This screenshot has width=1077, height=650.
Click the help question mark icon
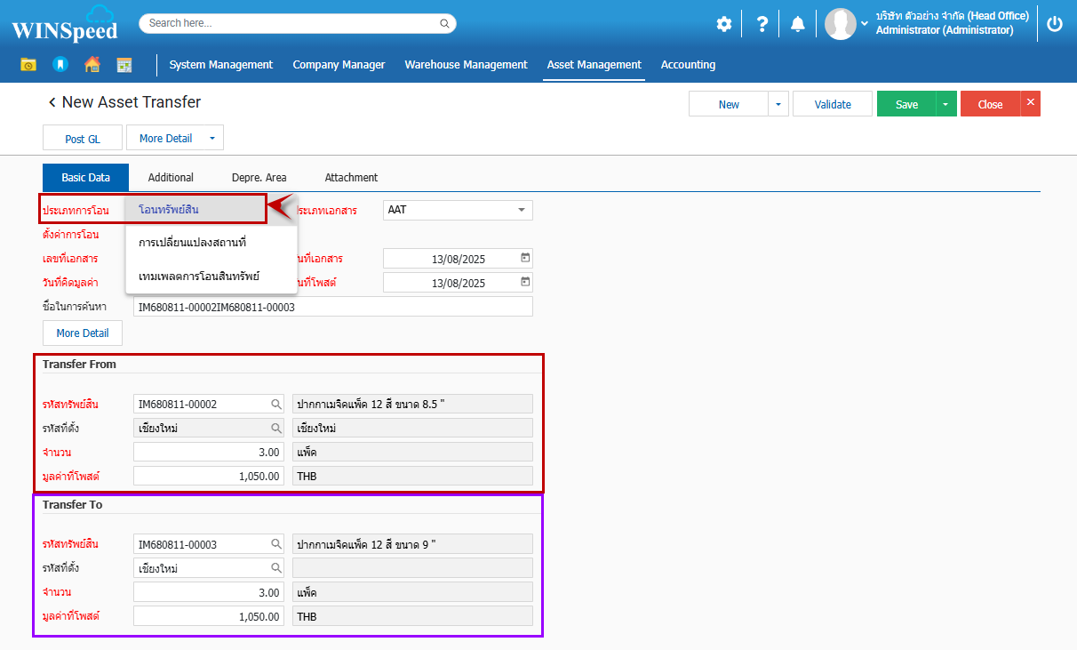tap(762, 24)
